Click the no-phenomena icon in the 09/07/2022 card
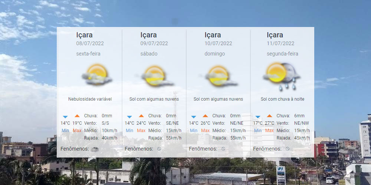The height and width of the screenshot is (185, 371). (159, 149)
